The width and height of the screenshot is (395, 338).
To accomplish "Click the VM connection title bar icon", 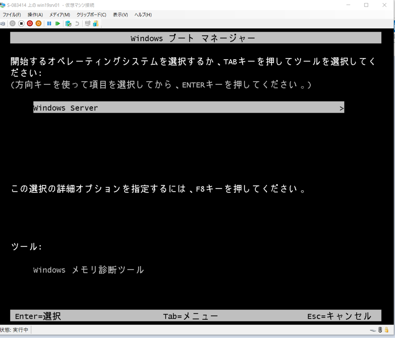I will pos(3,5).
